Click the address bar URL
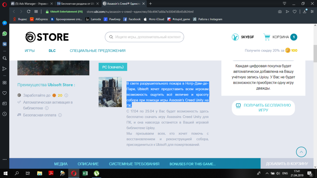Image resolution: width=317 pixels, height=178 pixels. point(140,12)
